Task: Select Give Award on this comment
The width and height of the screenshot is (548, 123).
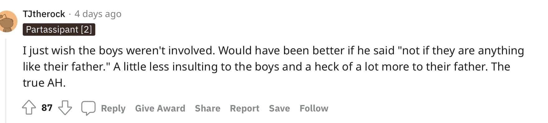Action: tap(160, 108)
